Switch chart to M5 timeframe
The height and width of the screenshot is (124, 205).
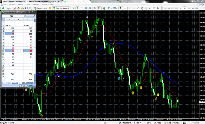point(169,8)
